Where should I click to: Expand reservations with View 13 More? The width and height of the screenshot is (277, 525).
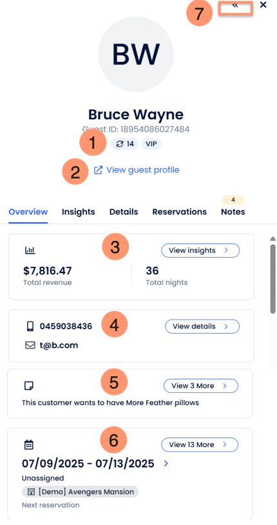point(200,444)
